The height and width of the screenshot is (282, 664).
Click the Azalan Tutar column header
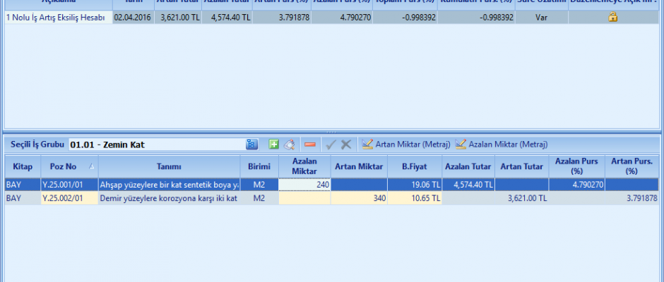click(x=468, y=166)
